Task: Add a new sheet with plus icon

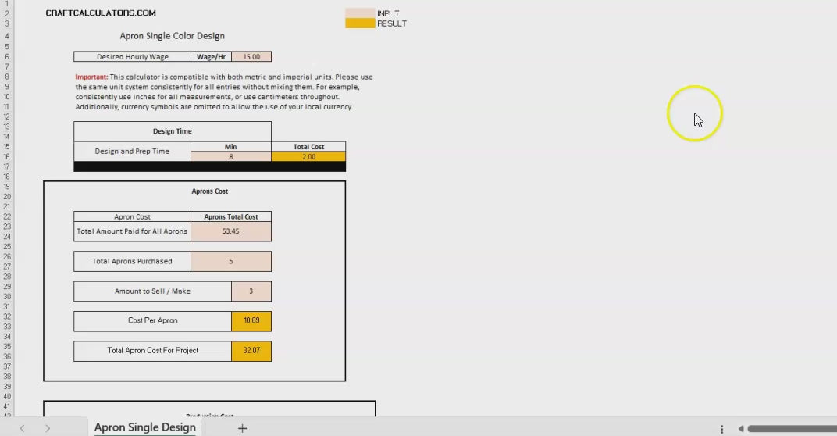Action: [242, 428]
